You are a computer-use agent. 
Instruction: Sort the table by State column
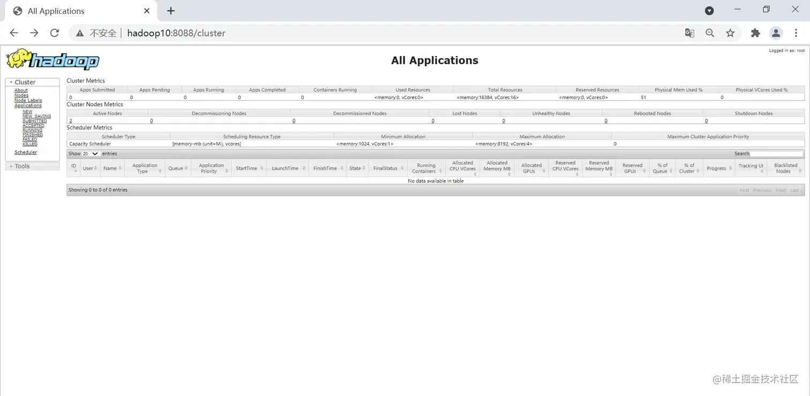pyautogui.click(x=357, y=168)
